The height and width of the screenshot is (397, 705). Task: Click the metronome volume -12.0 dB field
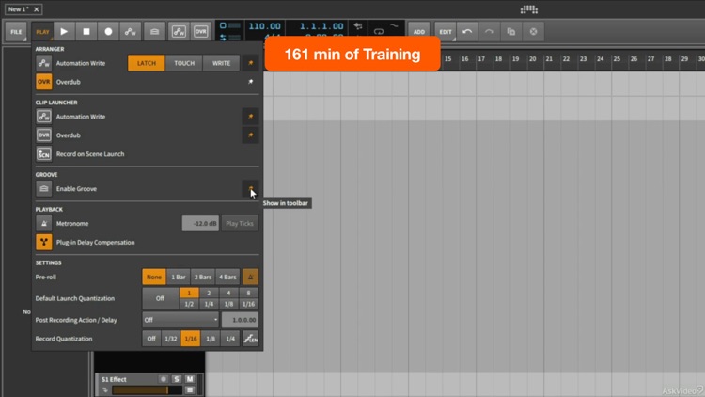click(x=200, y=223)
